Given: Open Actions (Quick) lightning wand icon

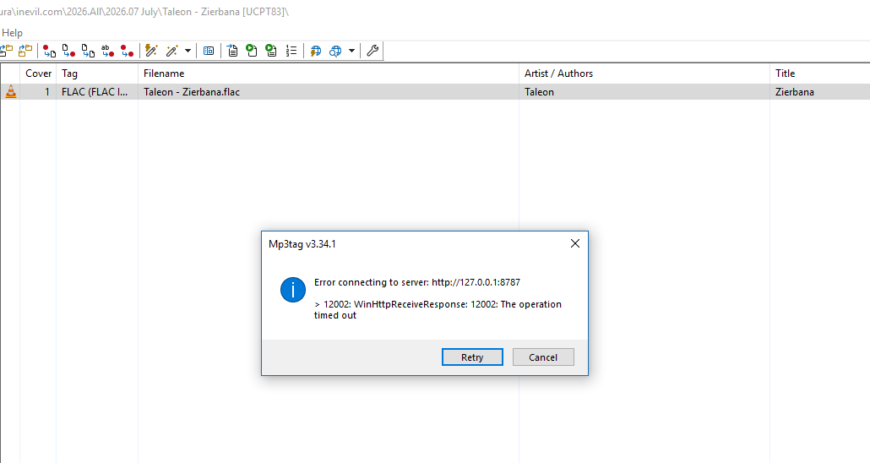Looking at the screenshot, I should pyautogui.click(x=151, y=51).
